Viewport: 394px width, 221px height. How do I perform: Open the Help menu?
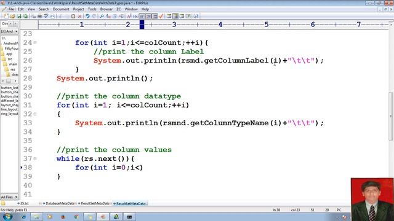145,9
